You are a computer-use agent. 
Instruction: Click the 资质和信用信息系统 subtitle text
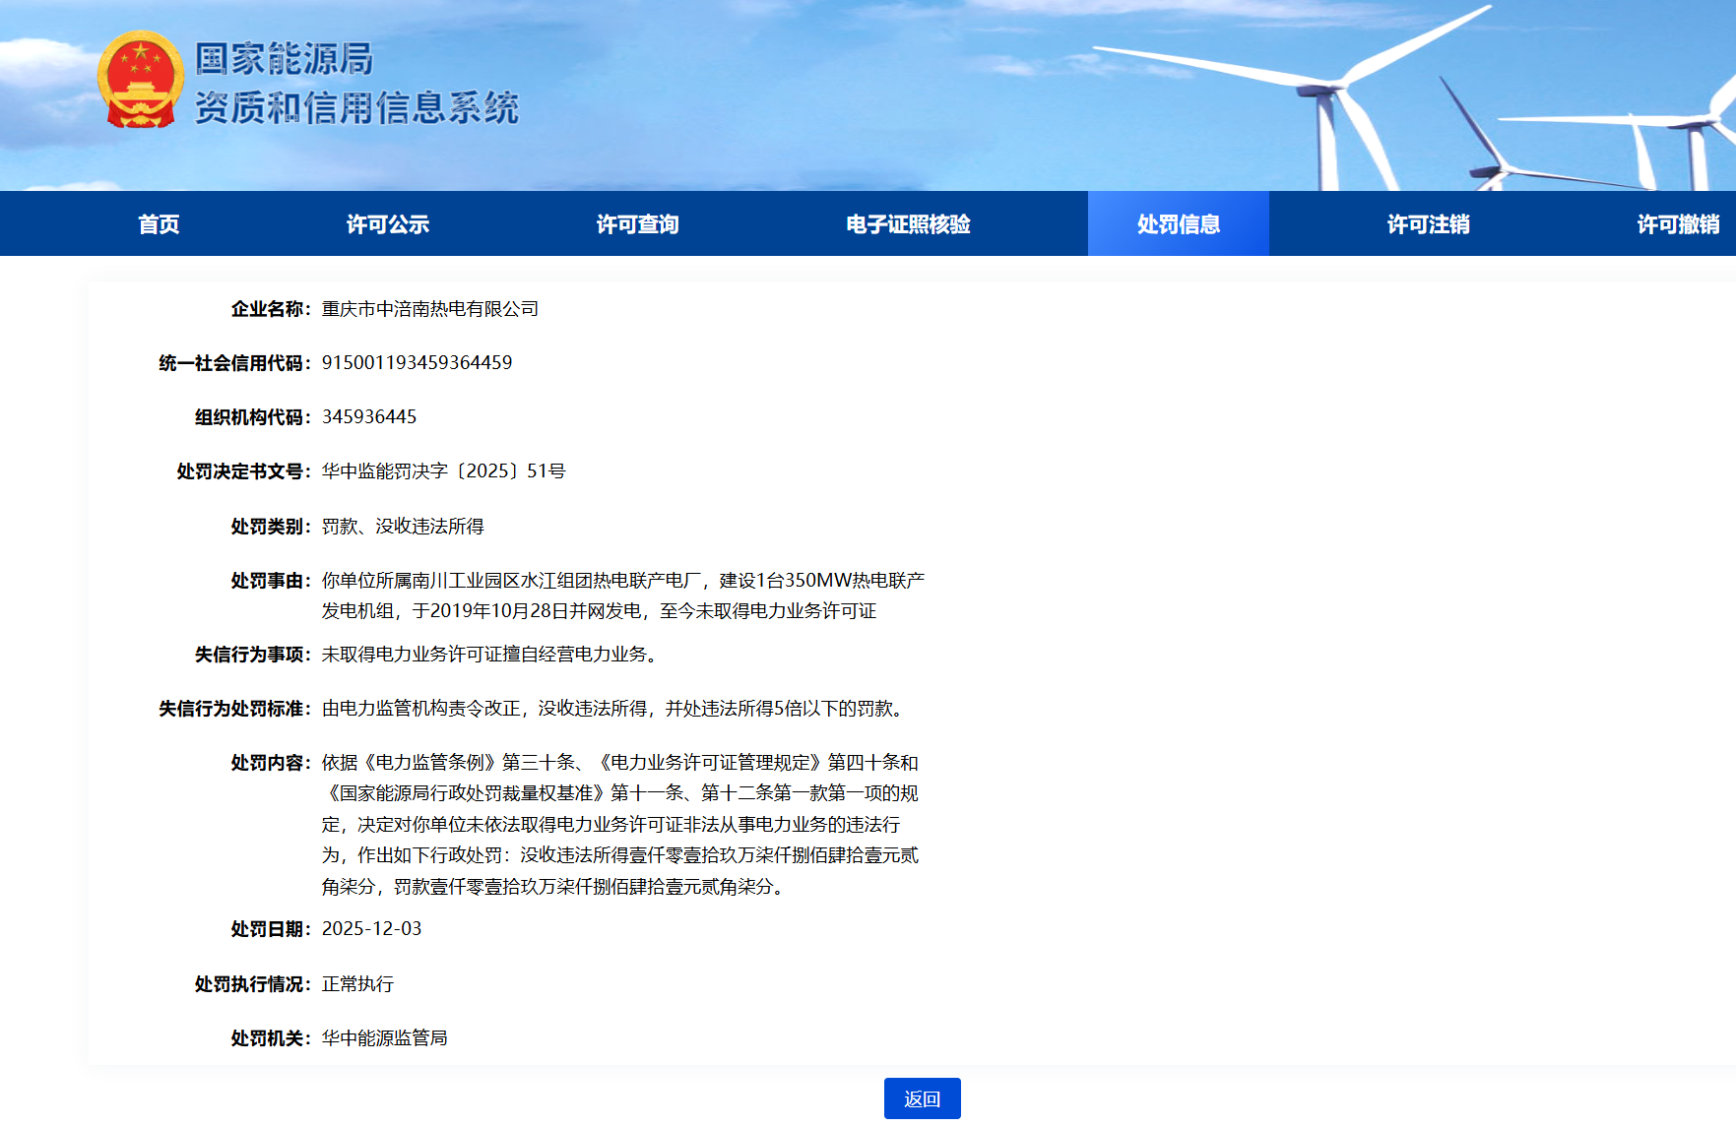point(355,108)
